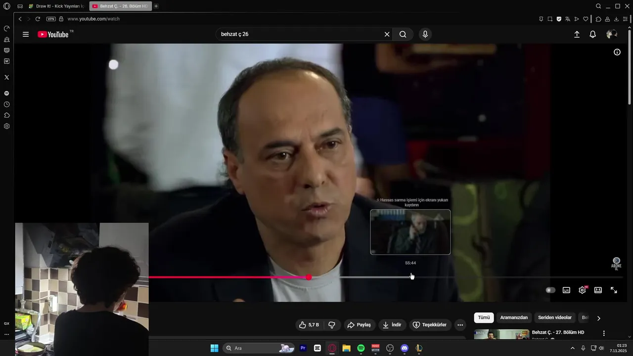This screenshot has width=633, height=356.
Task: Translate the page with the translate icon
Action: 568,19
